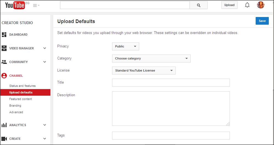Click the Analytics bar chart icon
Image resolution: width=274 pixels, height=145 pixels.
tap(4, 125)
